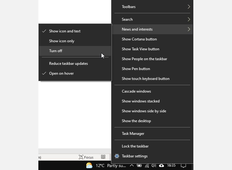Screen dimensions: 232x170
Task: Open the Wi-Fi network icon
Action: pyautogui.click(x=147, y=166)
